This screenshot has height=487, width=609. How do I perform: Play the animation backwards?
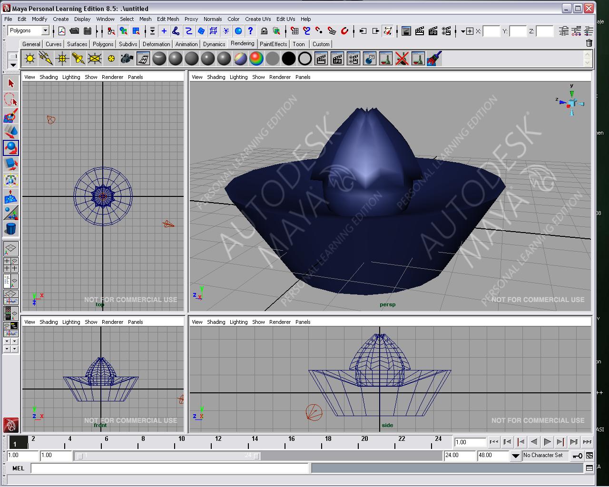534,442
